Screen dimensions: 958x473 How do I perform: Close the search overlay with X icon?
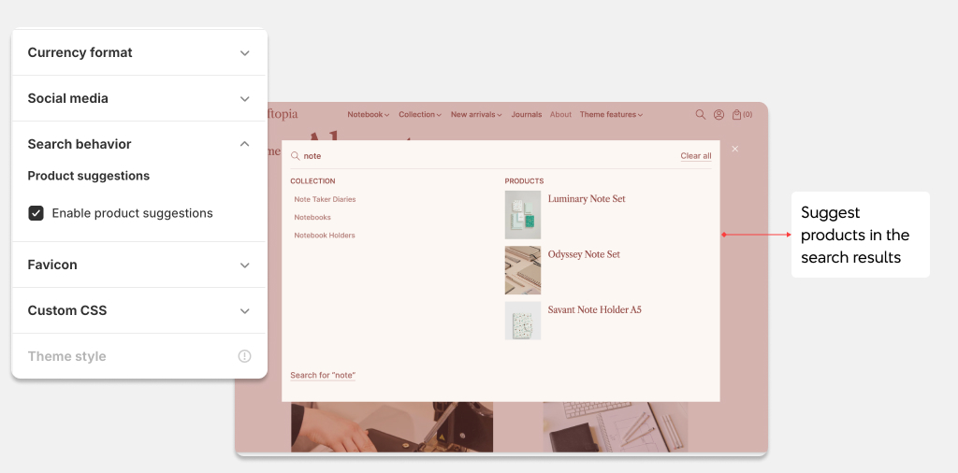(x=735, y=149)
